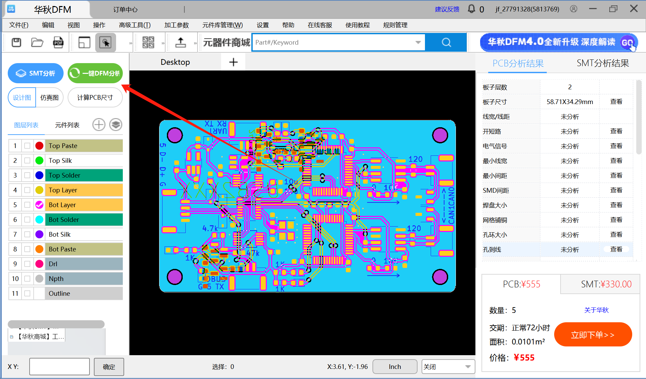646x379 pixels.
Task: Click 计算PCB尺寸 button
Action: pos(95,98)
